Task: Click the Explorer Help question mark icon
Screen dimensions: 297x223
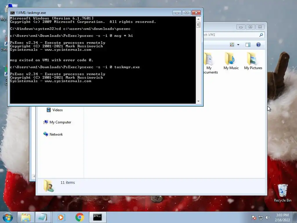Action: pos(258,45)
